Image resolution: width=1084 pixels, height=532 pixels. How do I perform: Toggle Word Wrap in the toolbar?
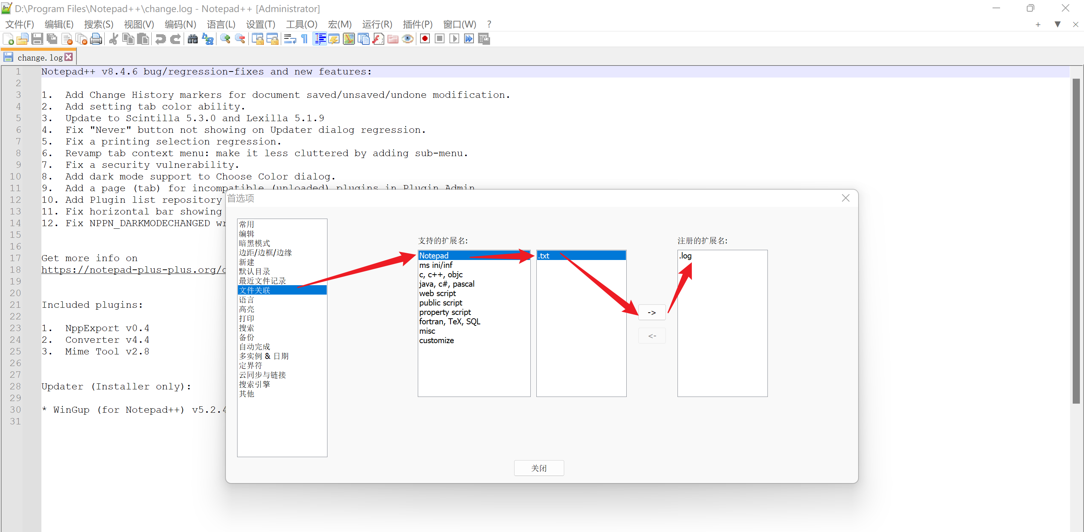(x=290, y=39)
